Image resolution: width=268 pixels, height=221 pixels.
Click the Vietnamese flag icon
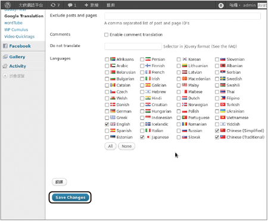click(x=223, y=117)
